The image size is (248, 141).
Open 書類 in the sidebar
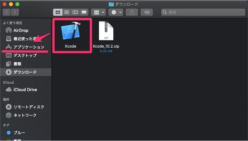tap(26, 64)
